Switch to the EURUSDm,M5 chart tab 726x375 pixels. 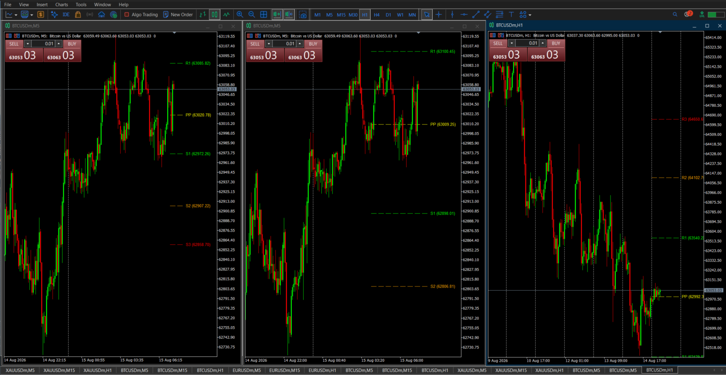tap(246, 370)
